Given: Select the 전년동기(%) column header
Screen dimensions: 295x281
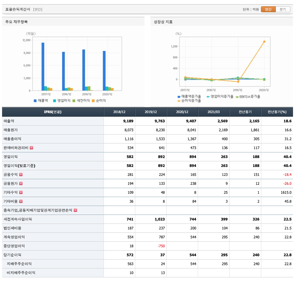Looking at the screenshot, I should coord(277,112).
